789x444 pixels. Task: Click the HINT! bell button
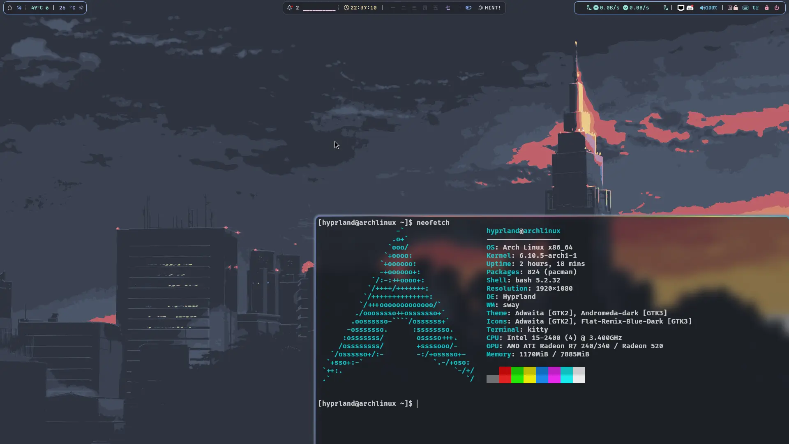[489, 8]
